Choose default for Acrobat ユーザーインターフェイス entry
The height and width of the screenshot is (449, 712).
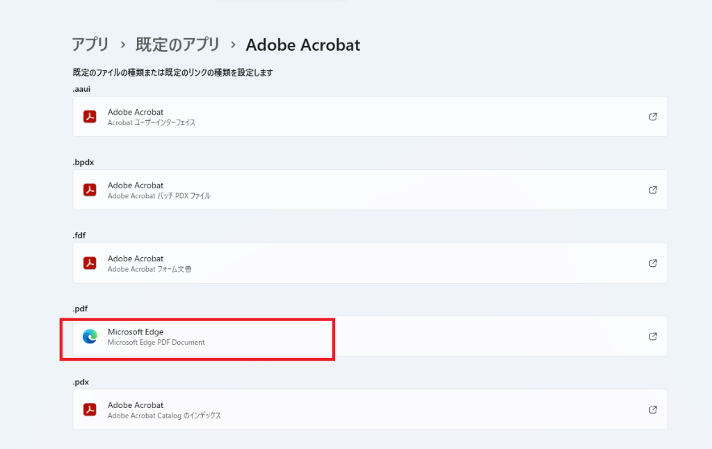370,117
